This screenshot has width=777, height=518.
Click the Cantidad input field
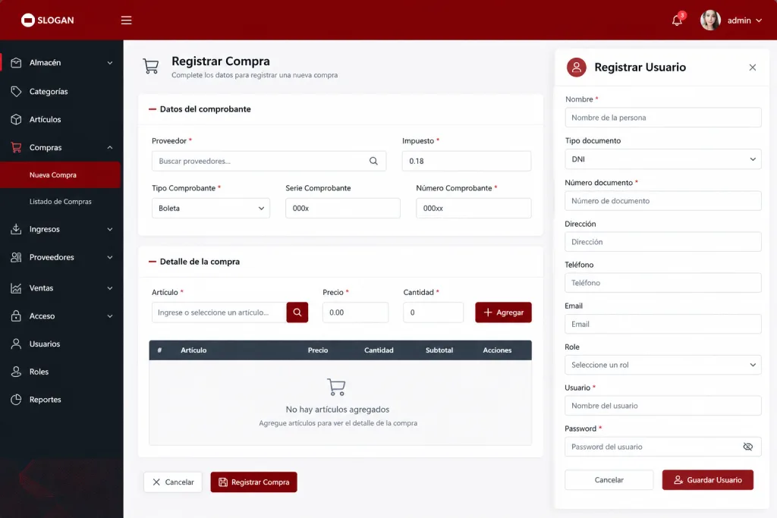click(433, 312)
